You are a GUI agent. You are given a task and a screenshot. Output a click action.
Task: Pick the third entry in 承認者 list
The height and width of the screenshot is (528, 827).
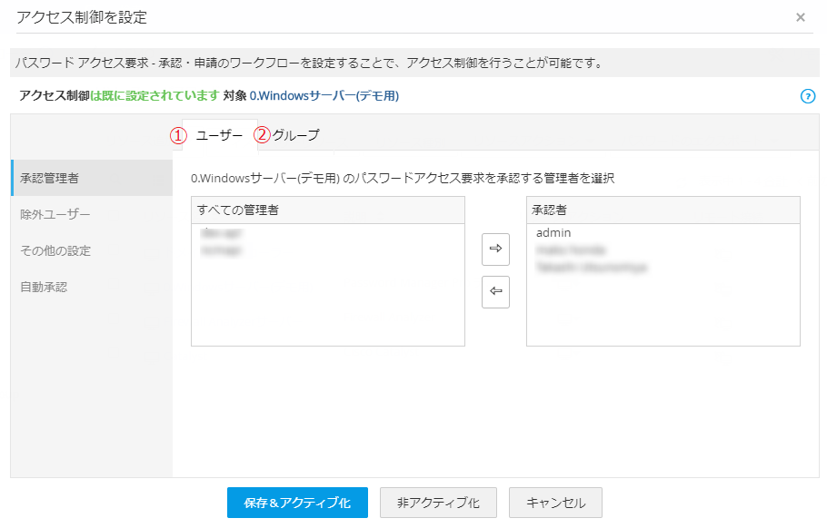pos(591,267)
